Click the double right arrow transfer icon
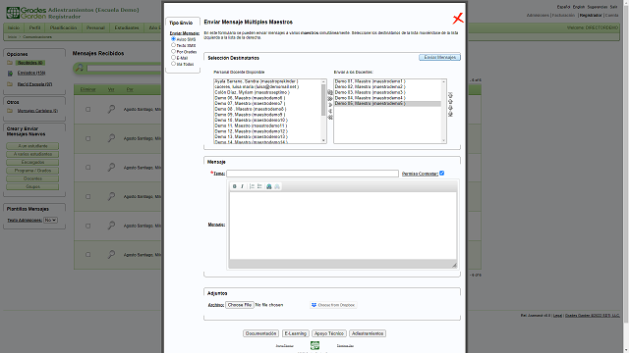Image resolution: width=629 pixels, height=353 pixels. (330, 99)
